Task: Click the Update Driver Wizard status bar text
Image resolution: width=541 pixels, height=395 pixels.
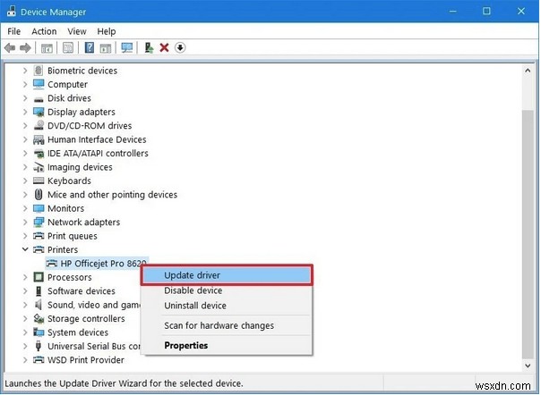Action: click(x=124, y=383)
